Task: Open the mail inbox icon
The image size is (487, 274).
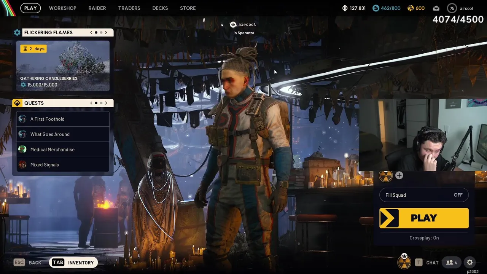Action: [x=436, y=8]
